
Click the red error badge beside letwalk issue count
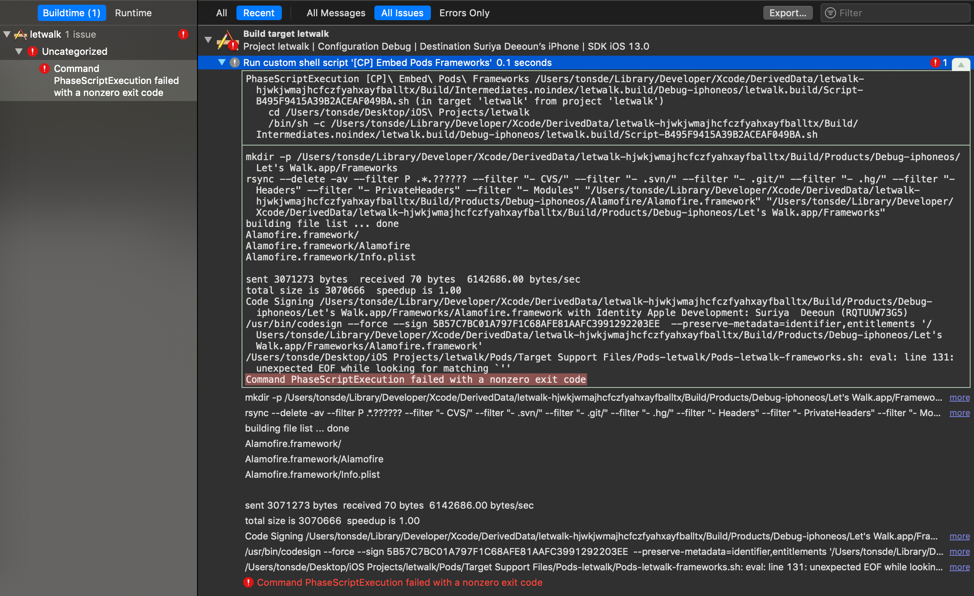(183, 34)
